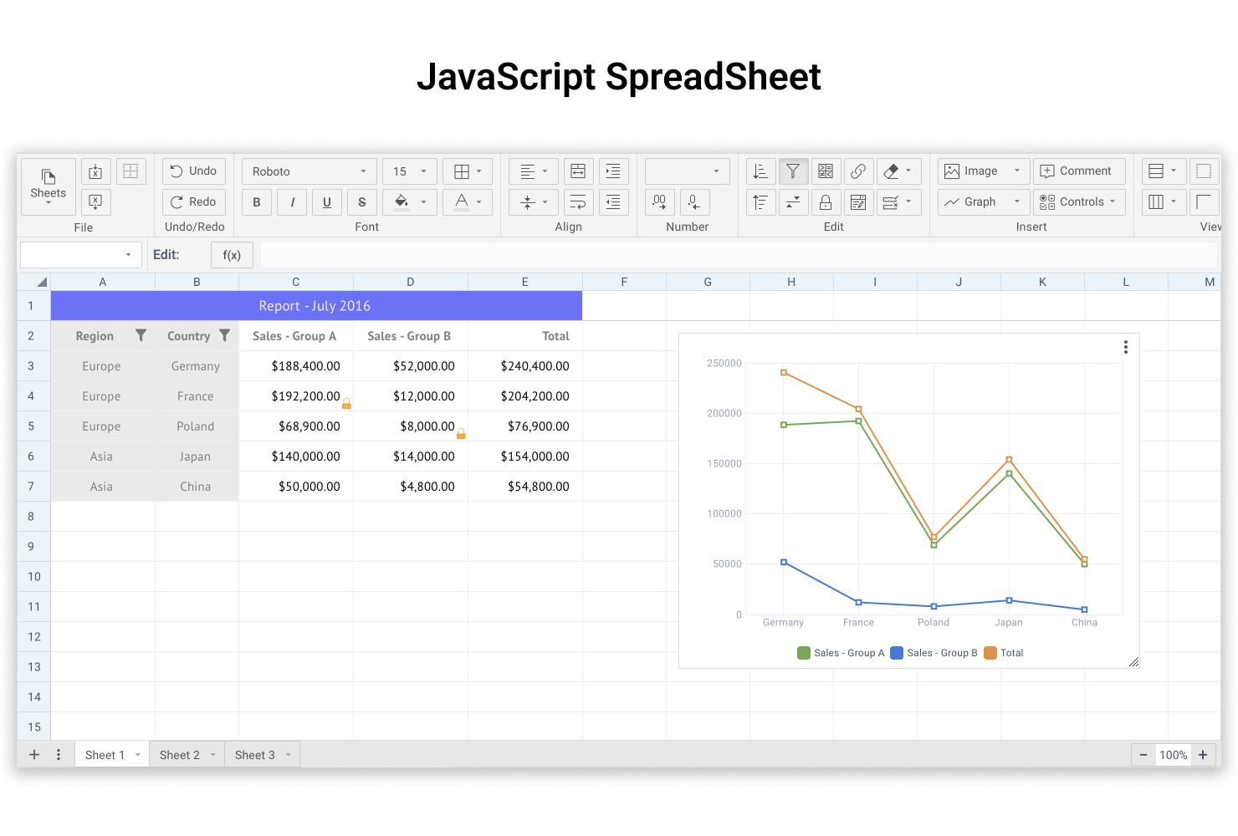Click the lock icon beside $192,200.00
Image resolution: width=1238 pixels, height=836 pixels.
coord(346,403)
